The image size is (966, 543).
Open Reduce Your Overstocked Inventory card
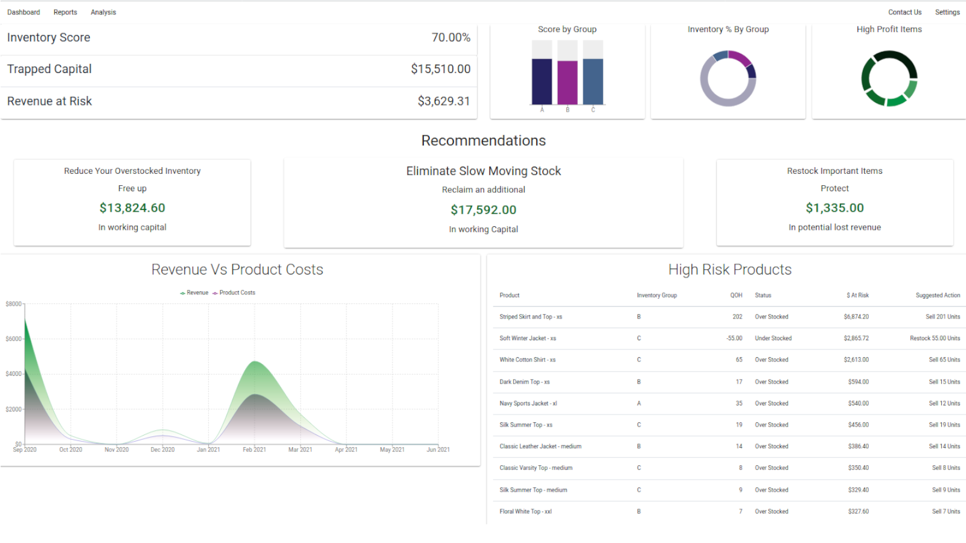(132, 202)
